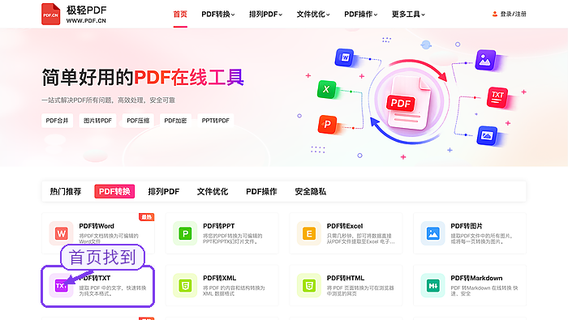The height and width of the screenshot is (320, 568).
Task: Click the PDF转HTML title text
Action: click(x=346, y=278)
